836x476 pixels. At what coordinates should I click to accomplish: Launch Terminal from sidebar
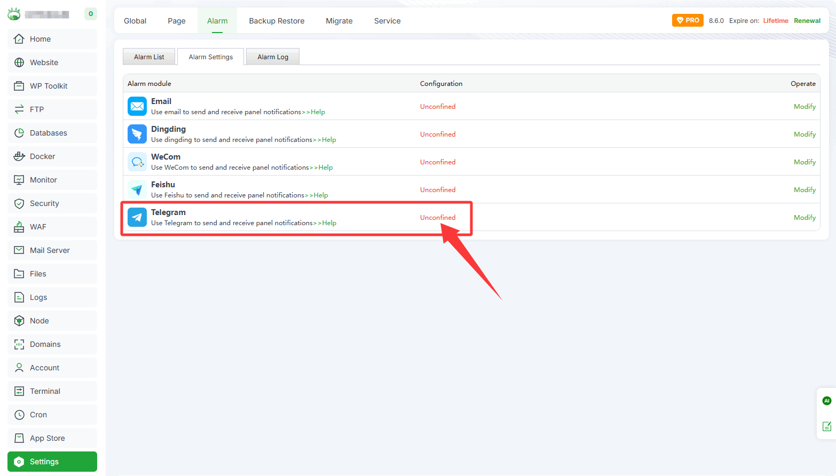click(x=52, y=391)
